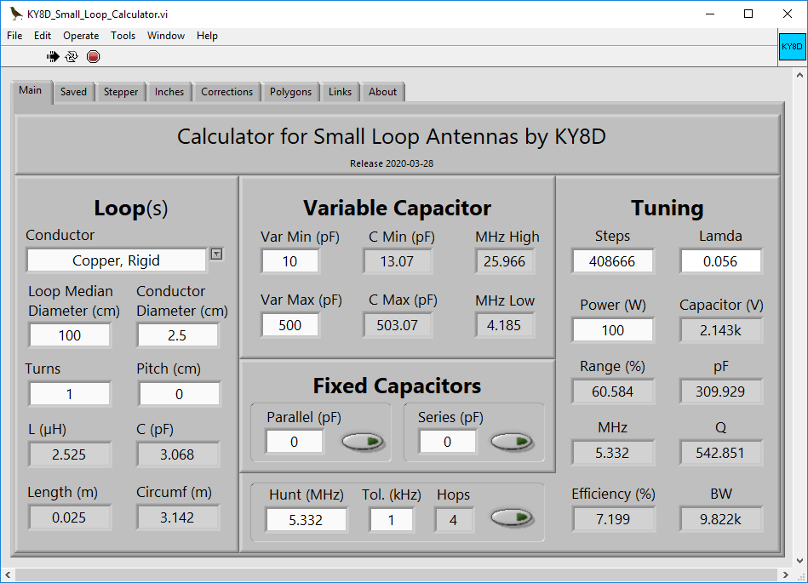808x583 pixels.
Task: Click the Series (pF) input field
Action: [x=447, y=442]
